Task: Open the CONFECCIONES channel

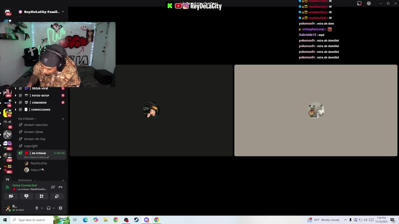Action: pyautogui.click(x=41, y=110)
